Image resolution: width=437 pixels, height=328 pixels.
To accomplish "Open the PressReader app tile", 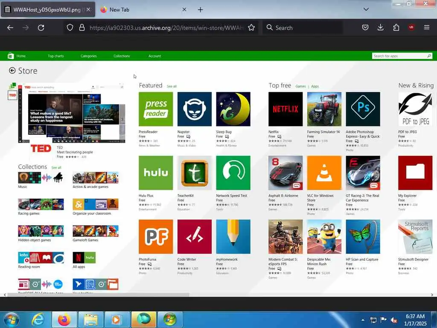I will pyautogui.click(x=155, y=109).
